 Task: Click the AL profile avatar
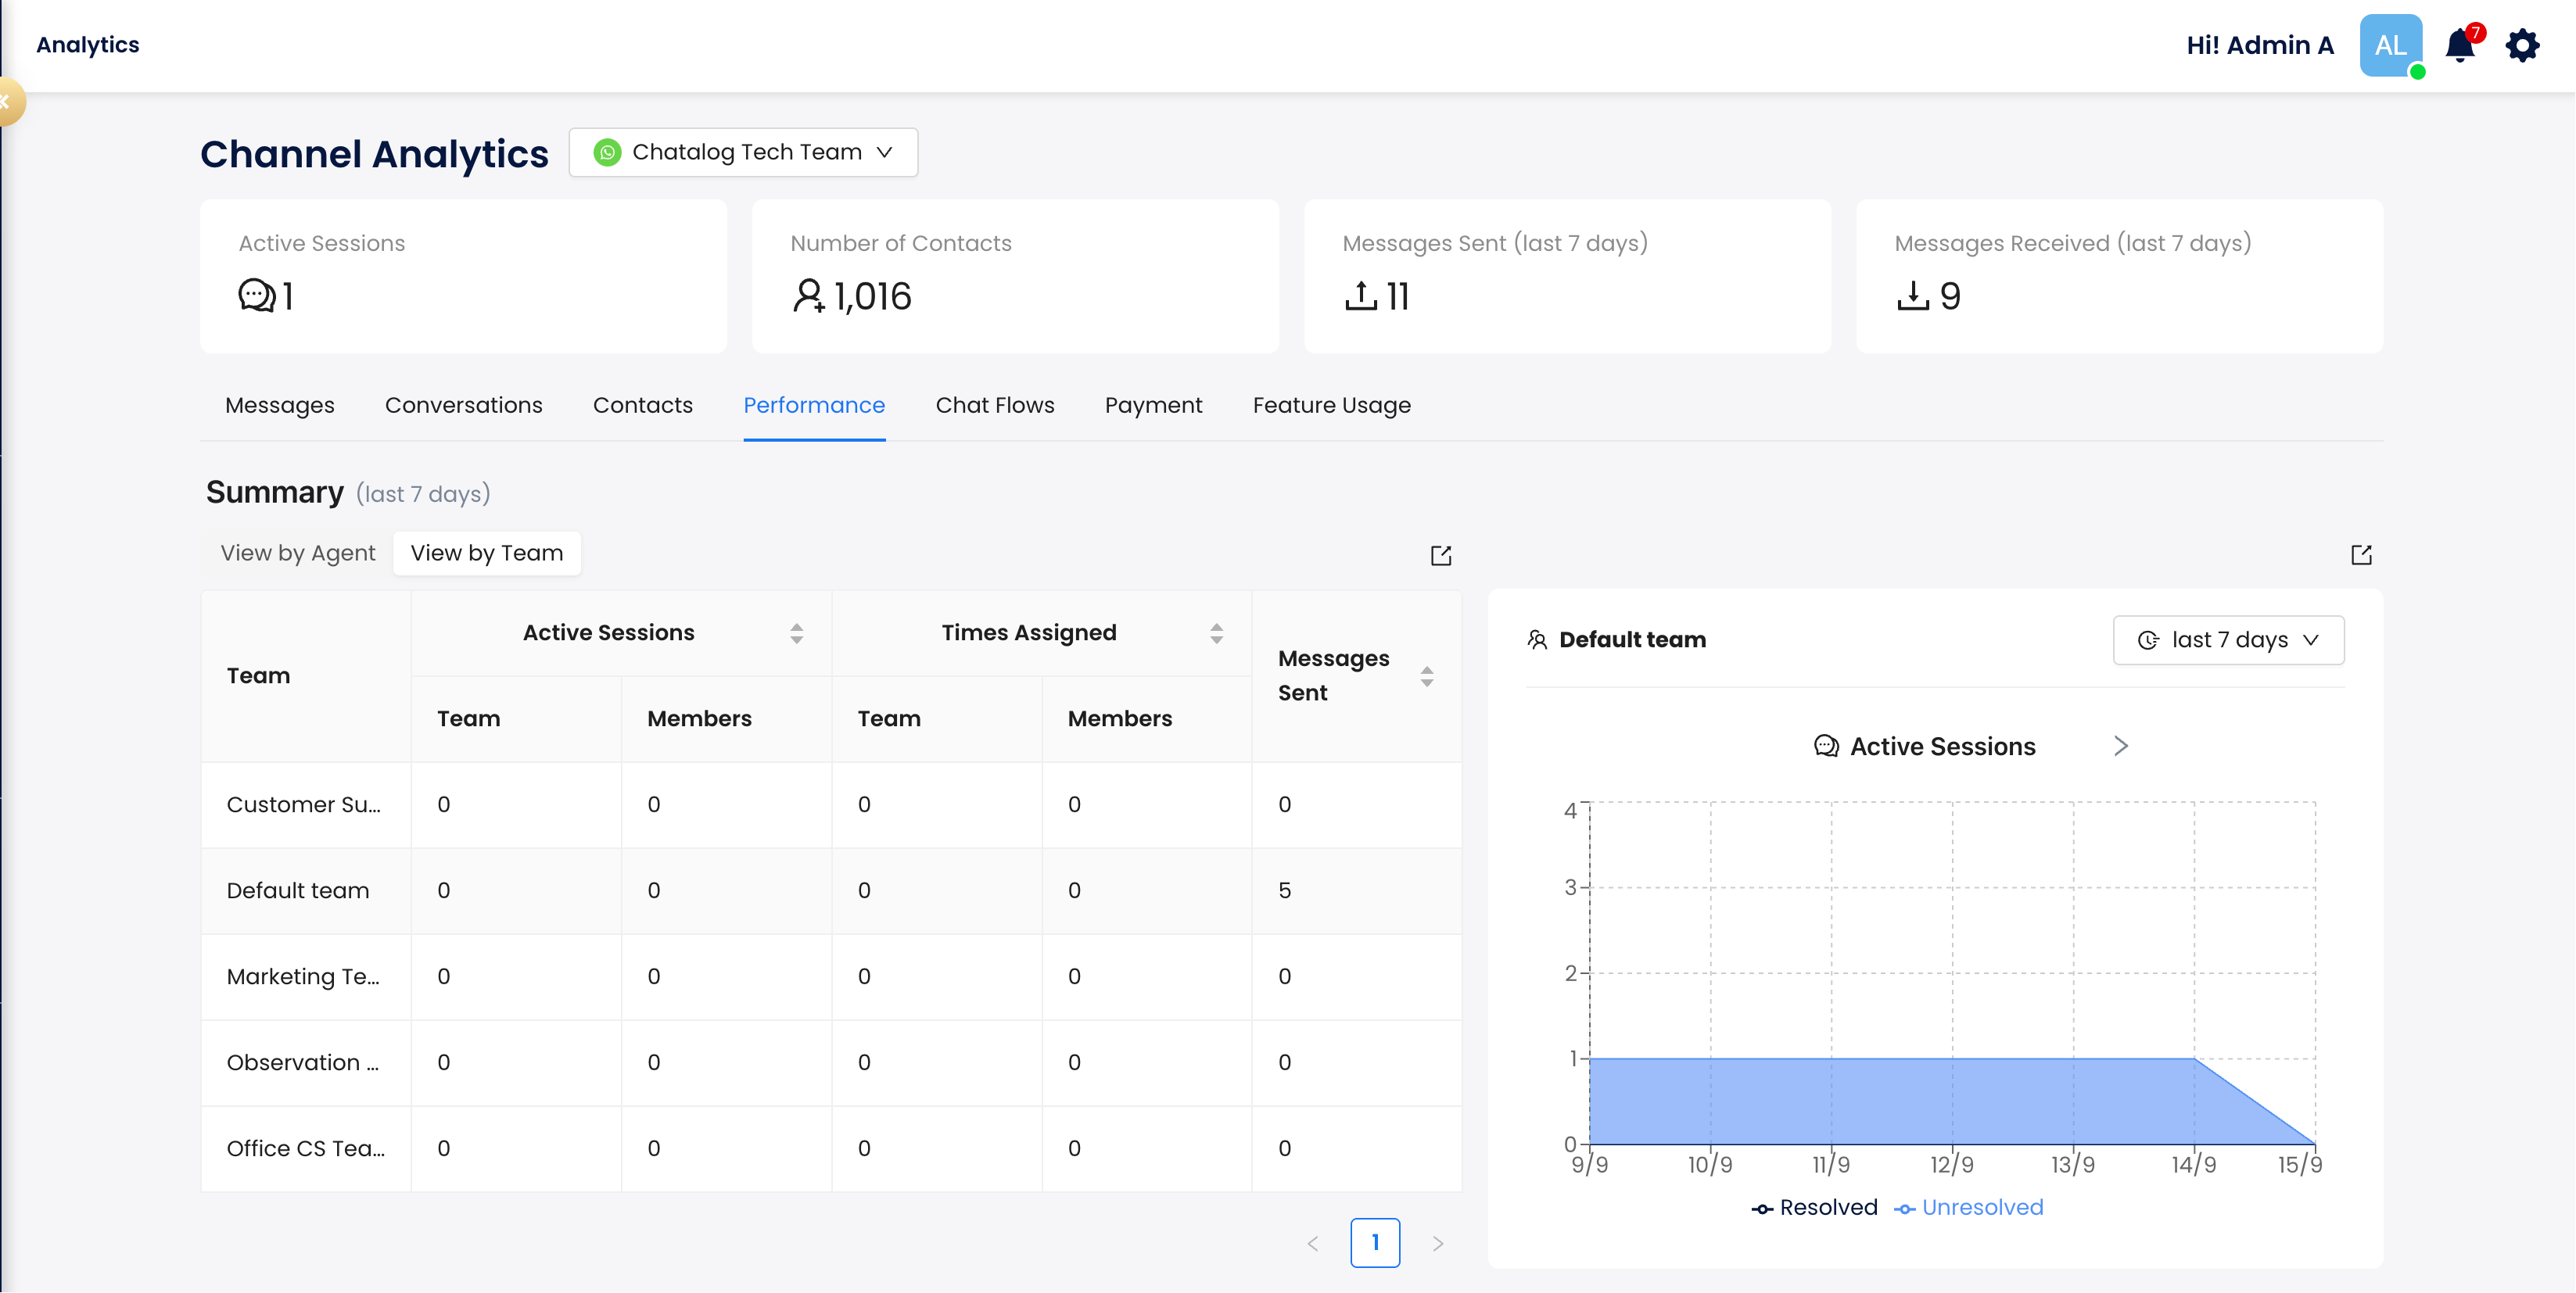point(2390,46)
